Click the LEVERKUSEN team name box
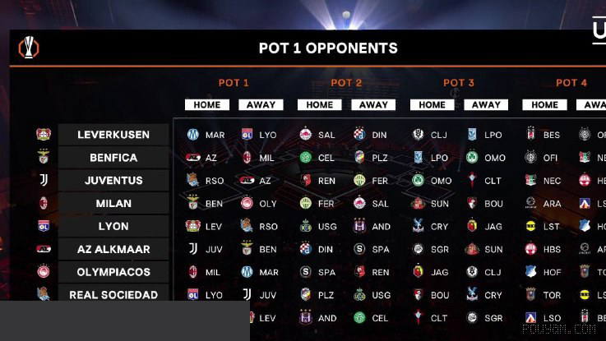Viewport: 606px width, 341px height. 113,135
